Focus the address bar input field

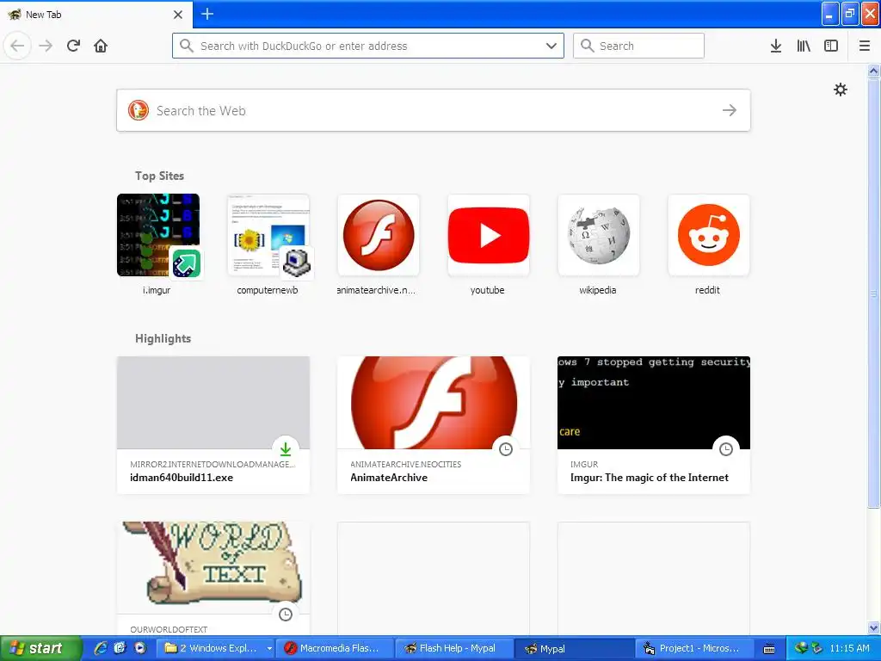[x=368, y=46]
